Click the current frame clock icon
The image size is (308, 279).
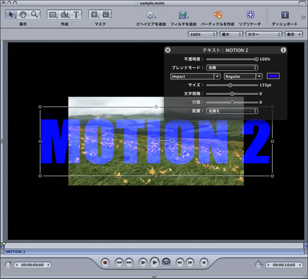(8, 265)
